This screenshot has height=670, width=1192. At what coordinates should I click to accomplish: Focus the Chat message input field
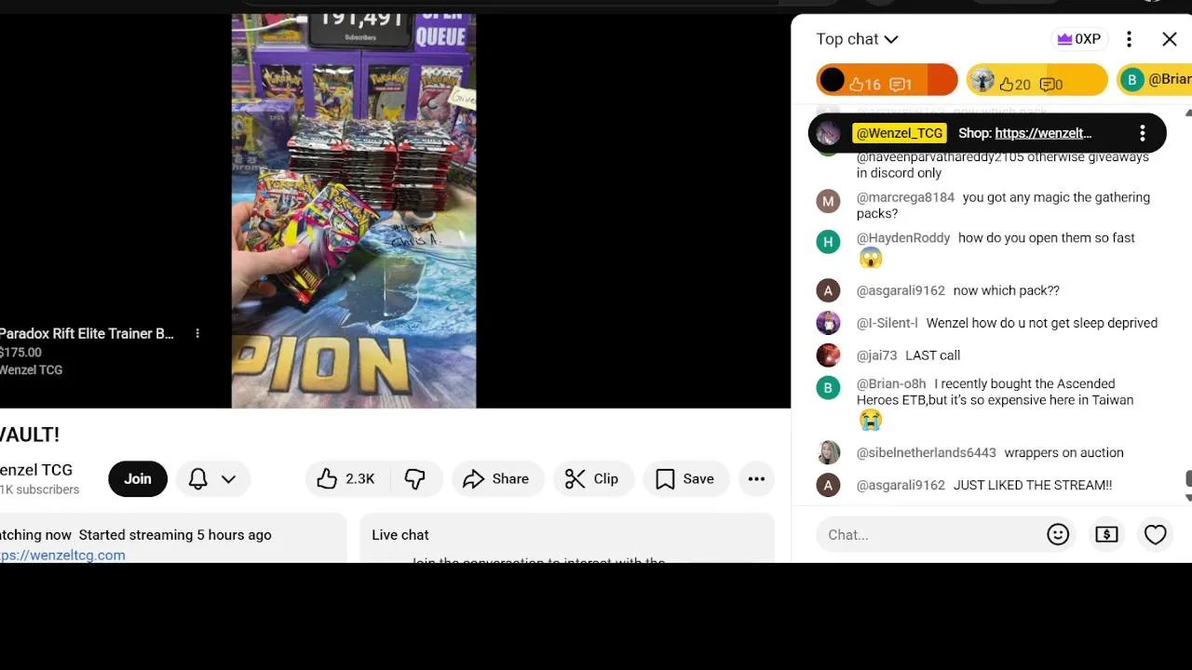[x=927, y=534]
